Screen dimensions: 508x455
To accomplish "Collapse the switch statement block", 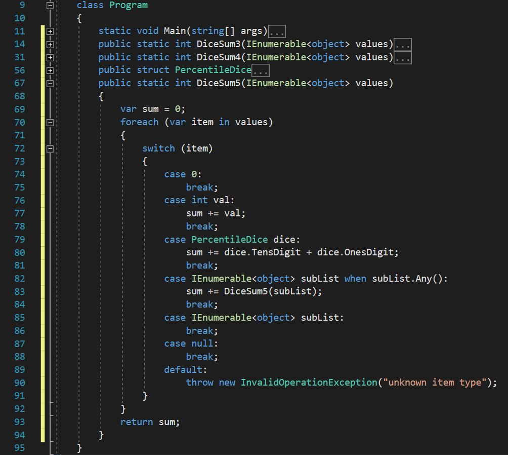I will click(x=51, y=148).
